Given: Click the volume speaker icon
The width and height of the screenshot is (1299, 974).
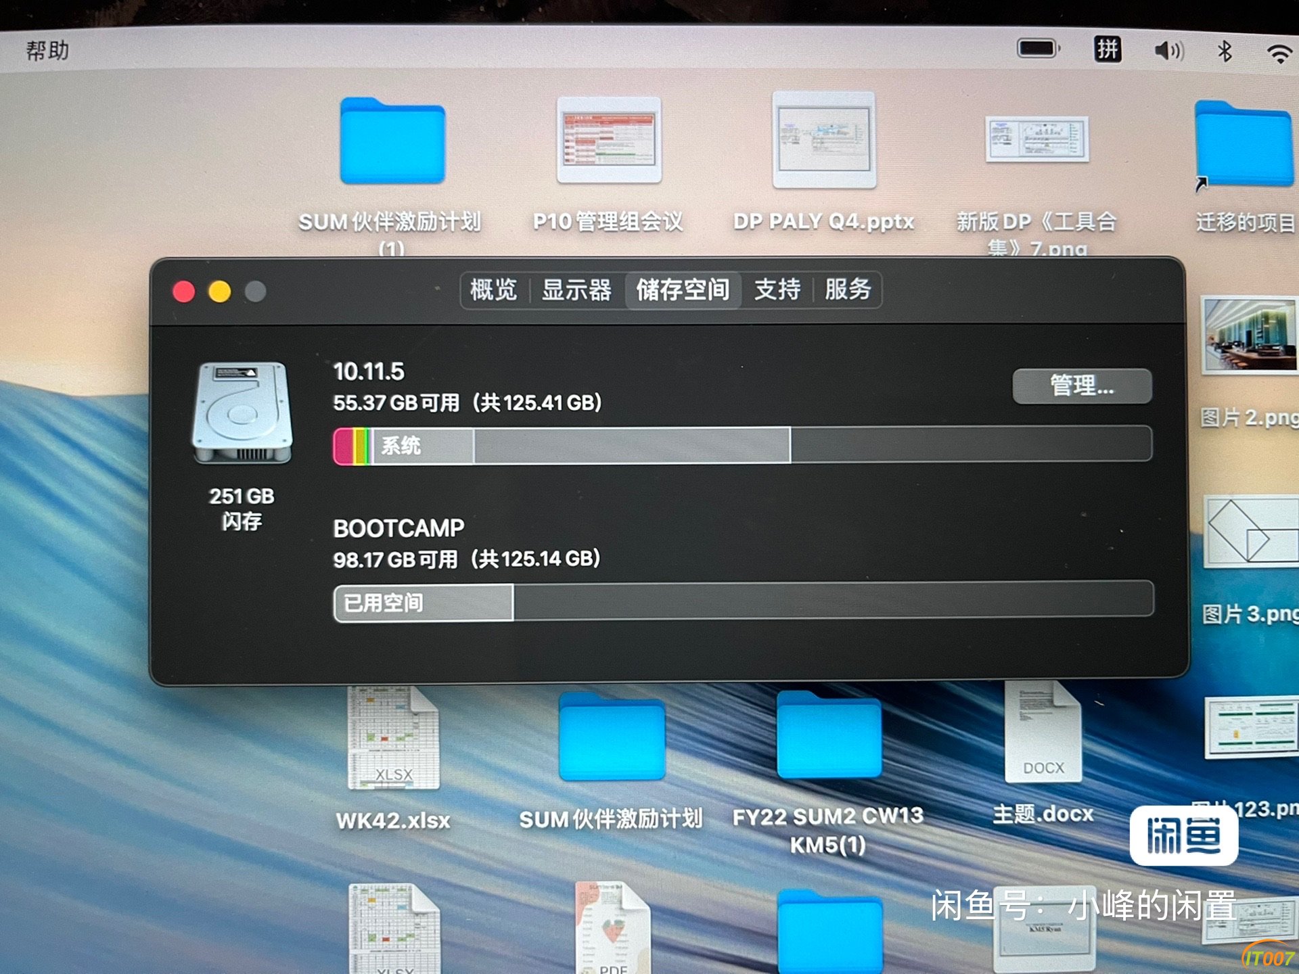Looking at the screenshot, I should [1169, 51].
